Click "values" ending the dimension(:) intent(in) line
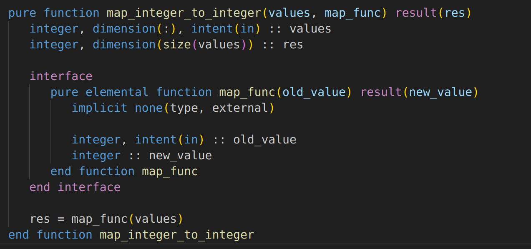The width and height of the screenshot is (531, 249). tap(311, 29)
